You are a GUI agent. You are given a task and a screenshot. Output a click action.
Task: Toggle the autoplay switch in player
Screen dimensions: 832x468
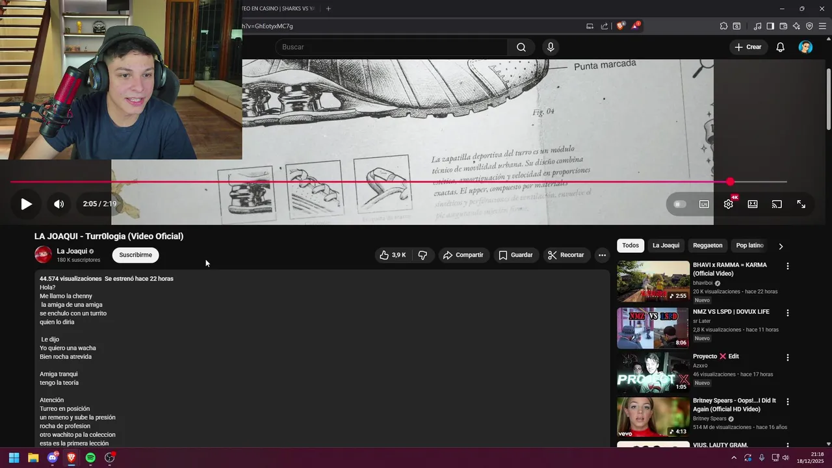pos(680,204)
